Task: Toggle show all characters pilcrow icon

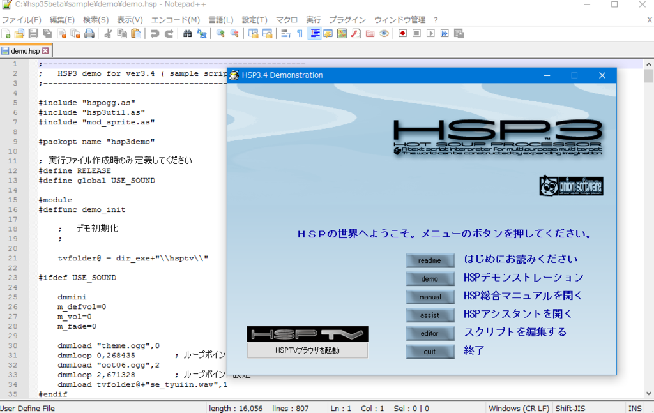Action: [300, 34]
